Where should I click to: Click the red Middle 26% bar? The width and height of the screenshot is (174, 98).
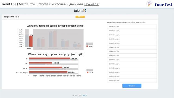pos(31,41)
